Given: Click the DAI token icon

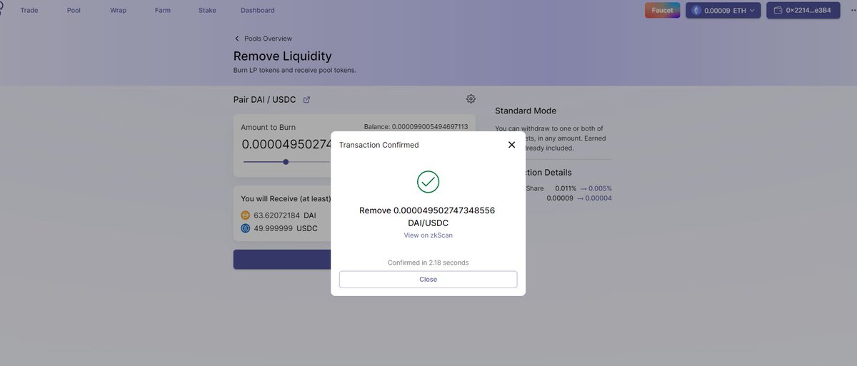Looking at the screenshot, I should [246, 215].
